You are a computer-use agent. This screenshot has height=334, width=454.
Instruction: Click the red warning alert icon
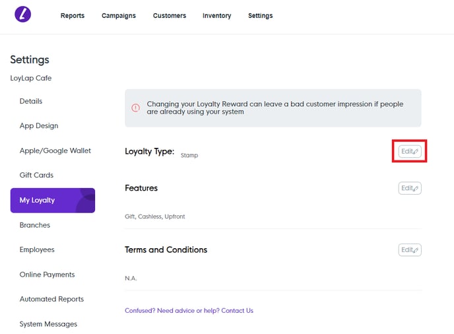pos(136,108)
